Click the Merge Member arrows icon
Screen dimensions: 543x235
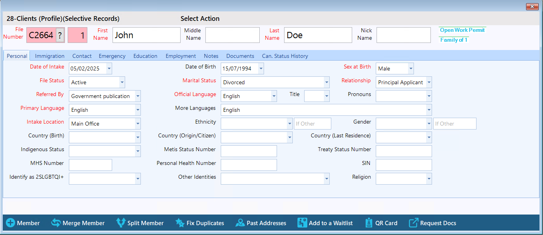56,223
